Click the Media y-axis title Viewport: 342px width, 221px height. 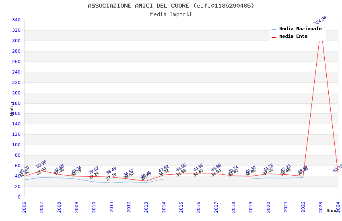(x=12, y=108)
